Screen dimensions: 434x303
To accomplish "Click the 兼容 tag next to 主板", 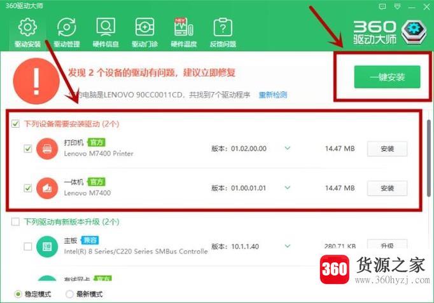I will [90, 240].
